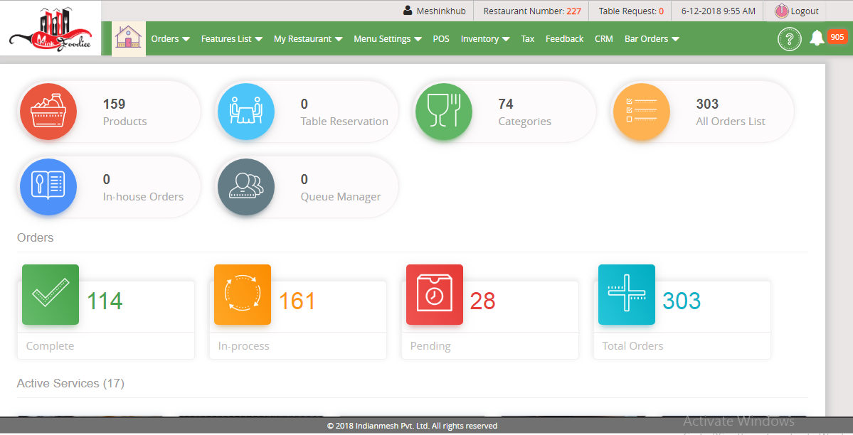Select the orange In-process orders tile

[x=243, y=294]
